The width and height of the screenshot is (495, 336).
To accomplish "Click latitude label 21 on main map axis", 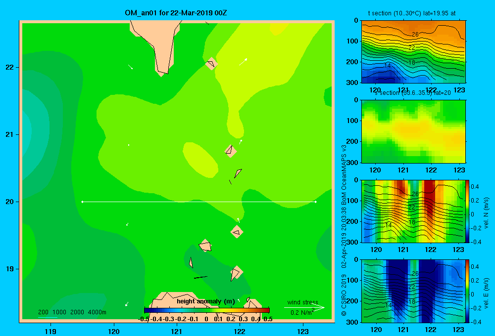I will click(9, 134).
